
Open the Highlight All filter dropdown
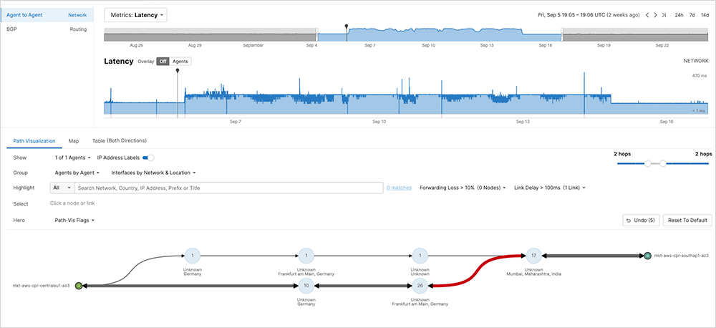click(62, 188)
